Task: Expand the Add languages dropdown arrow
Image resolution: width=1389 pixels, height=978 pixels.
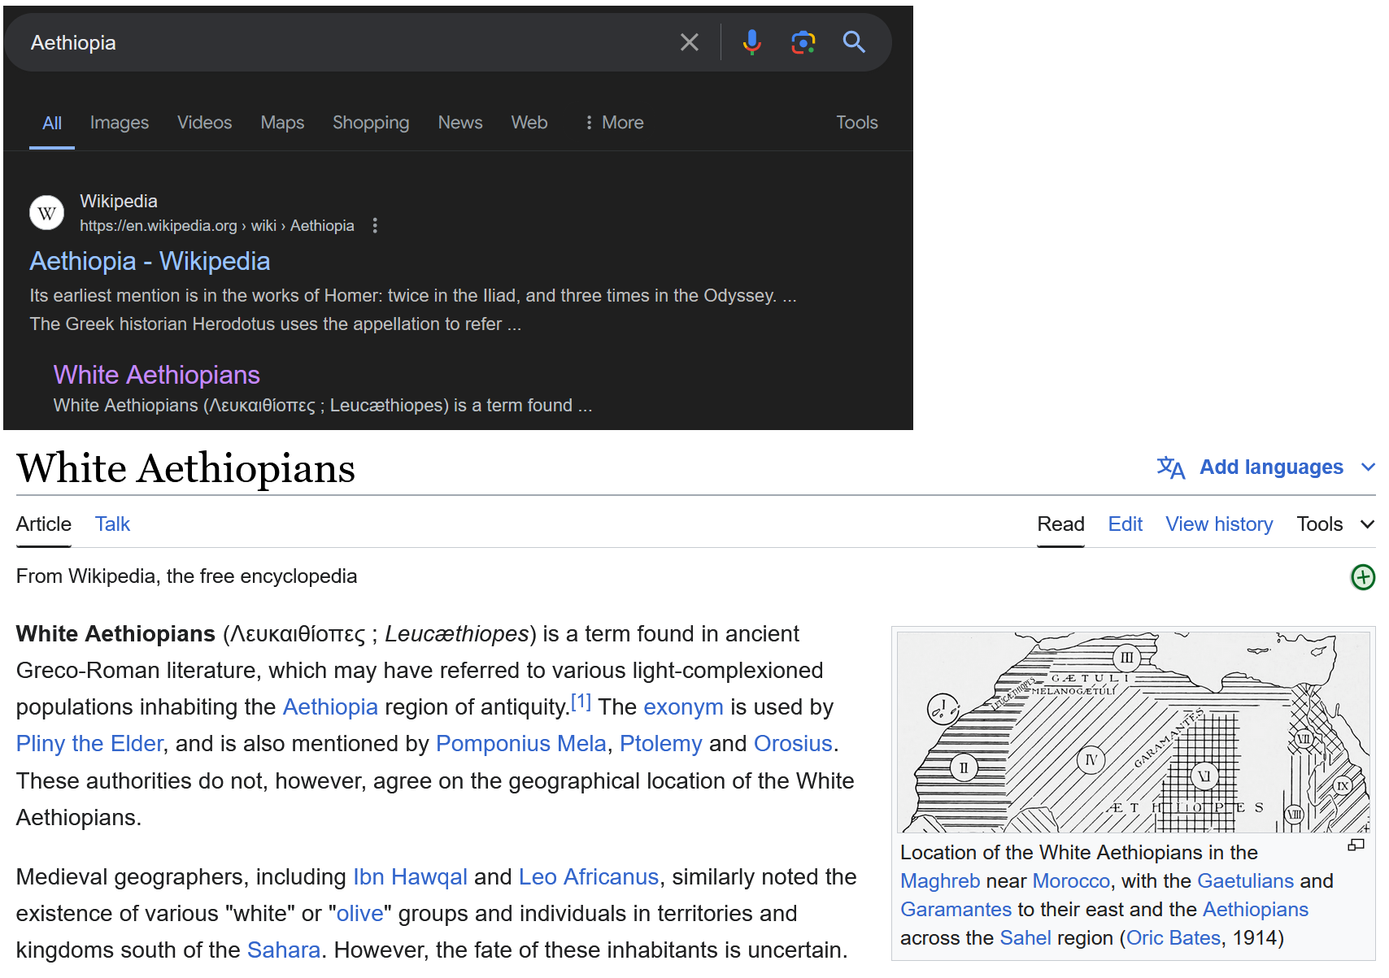Action: 1369,467
